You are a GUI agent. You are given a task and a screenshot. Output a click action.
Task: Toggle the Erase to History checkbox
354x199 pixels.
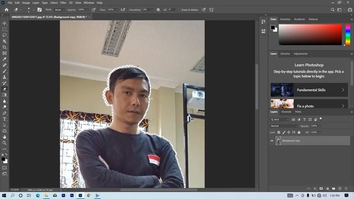click(179, 10)
